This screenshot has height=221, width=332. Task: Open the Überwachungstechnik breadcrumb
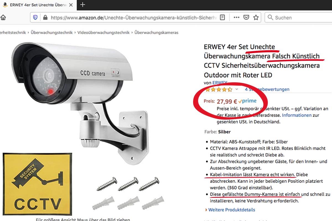52,32
